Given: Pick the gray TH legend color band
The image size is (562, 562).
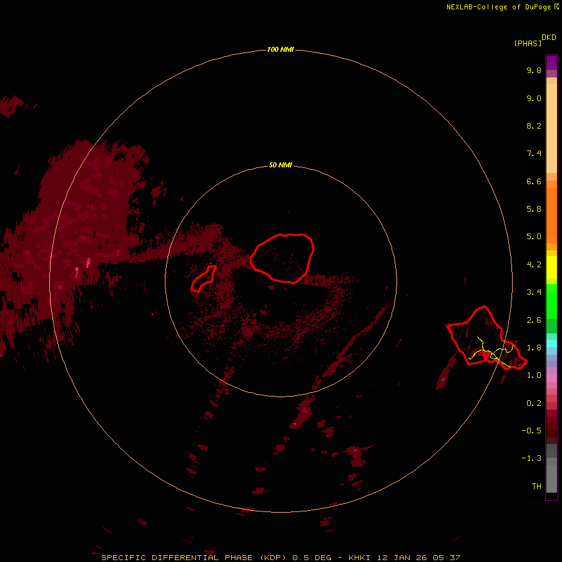Looking at the screenshot, I should coord(551,479).
